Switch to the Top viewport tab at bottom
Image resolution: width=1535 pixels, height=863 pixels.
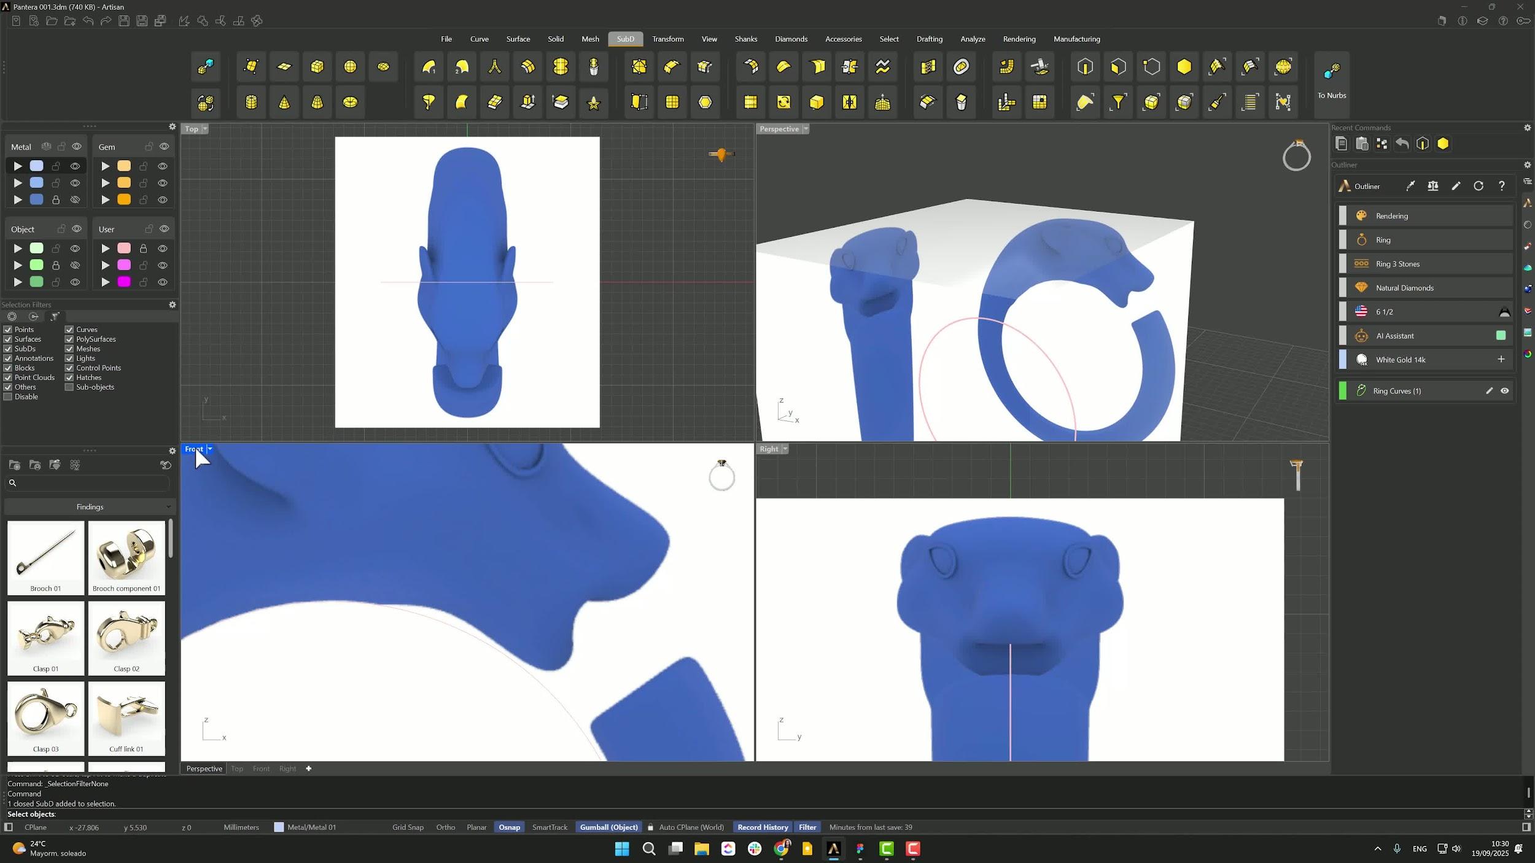coord(237,769)
